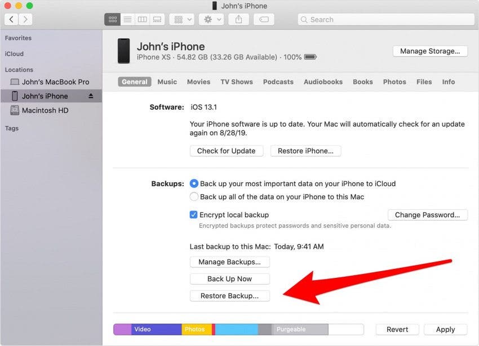Viewport: 479px width, 346px height.
Task: Select back up to this Mac option
Action: 194,196
